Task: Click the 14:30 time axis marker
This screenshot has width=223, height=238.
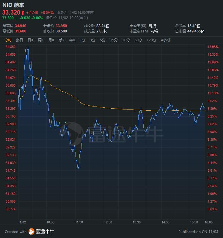Action: pos(165,222)
